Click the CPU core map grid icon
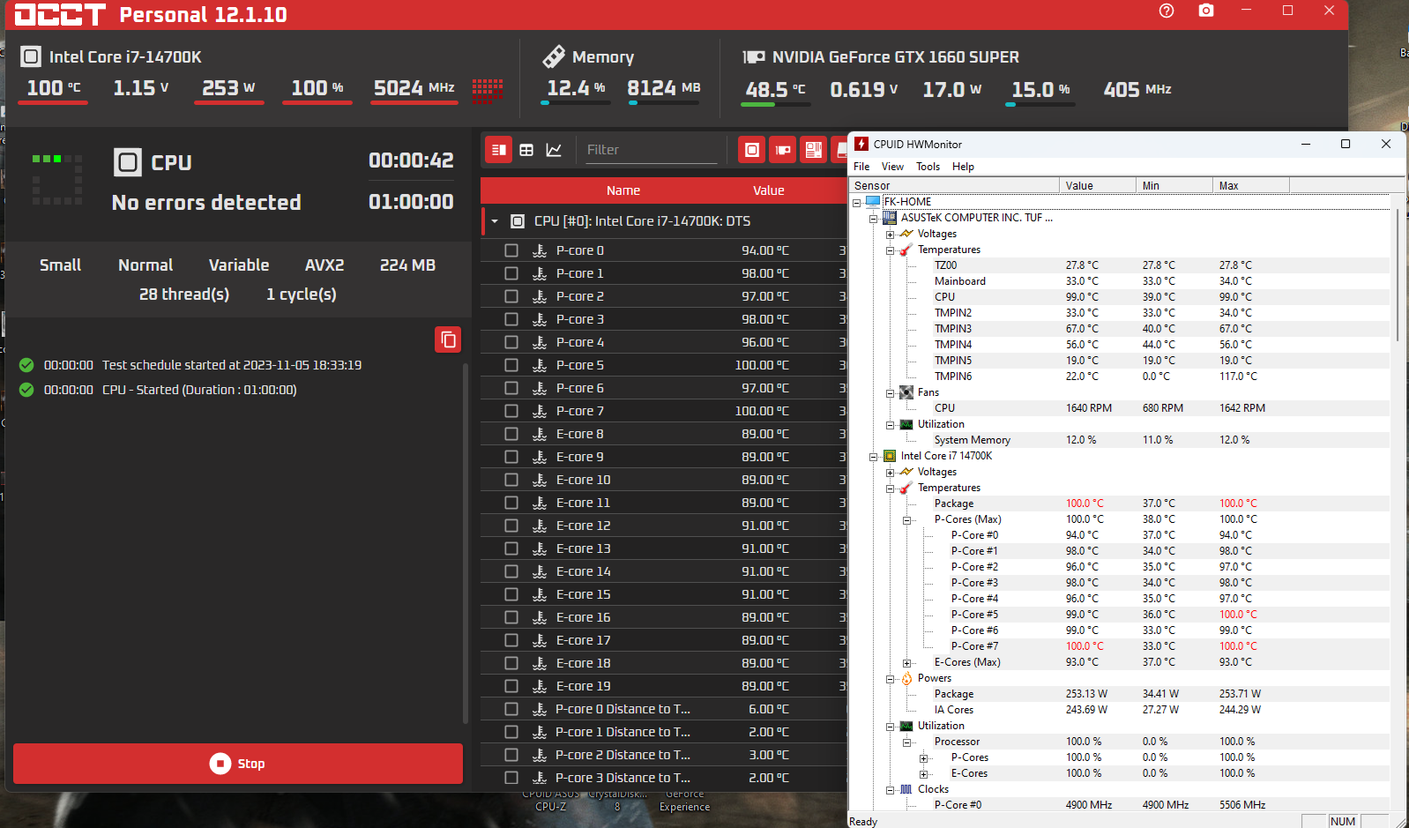The width and height of the screenshot is (1409, 828). coord(488,89)
